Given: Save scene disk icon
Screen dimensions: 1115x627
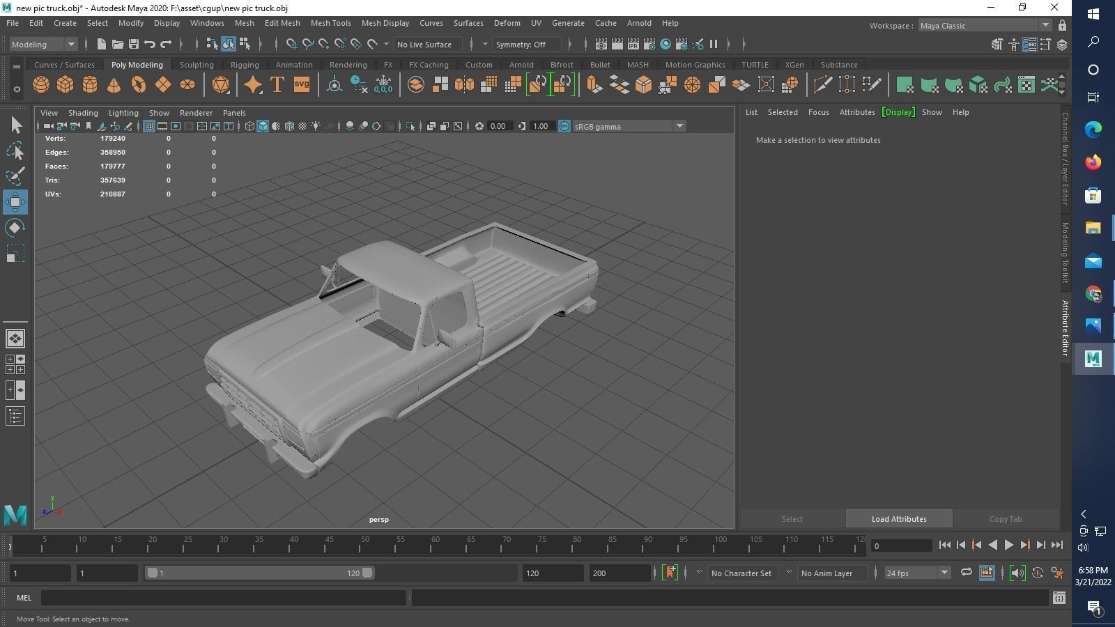Looking at the screenshot, I should tap(134, 44).
